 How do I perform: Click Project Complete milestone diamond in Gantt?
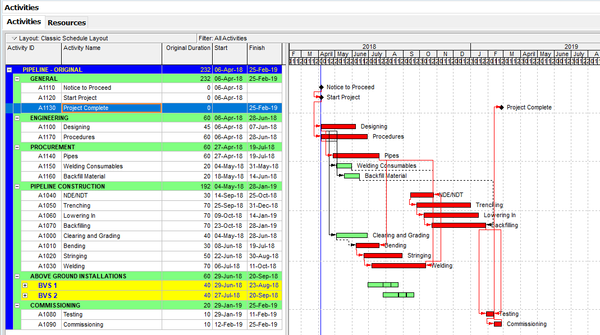502,108
